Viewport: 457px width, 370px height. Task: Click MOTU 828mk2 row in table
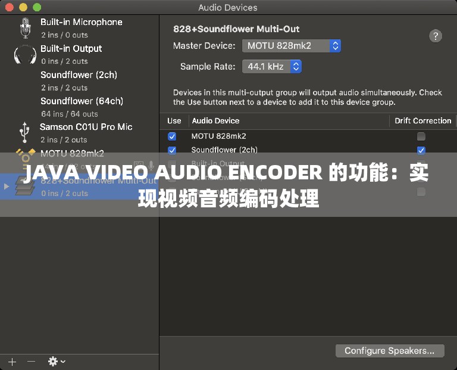tap(308, 136)
